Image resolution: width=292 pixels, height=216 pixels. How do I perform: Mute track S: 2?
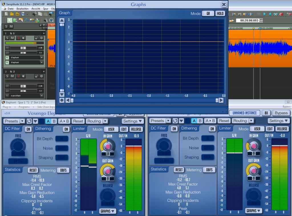(12, 76)
